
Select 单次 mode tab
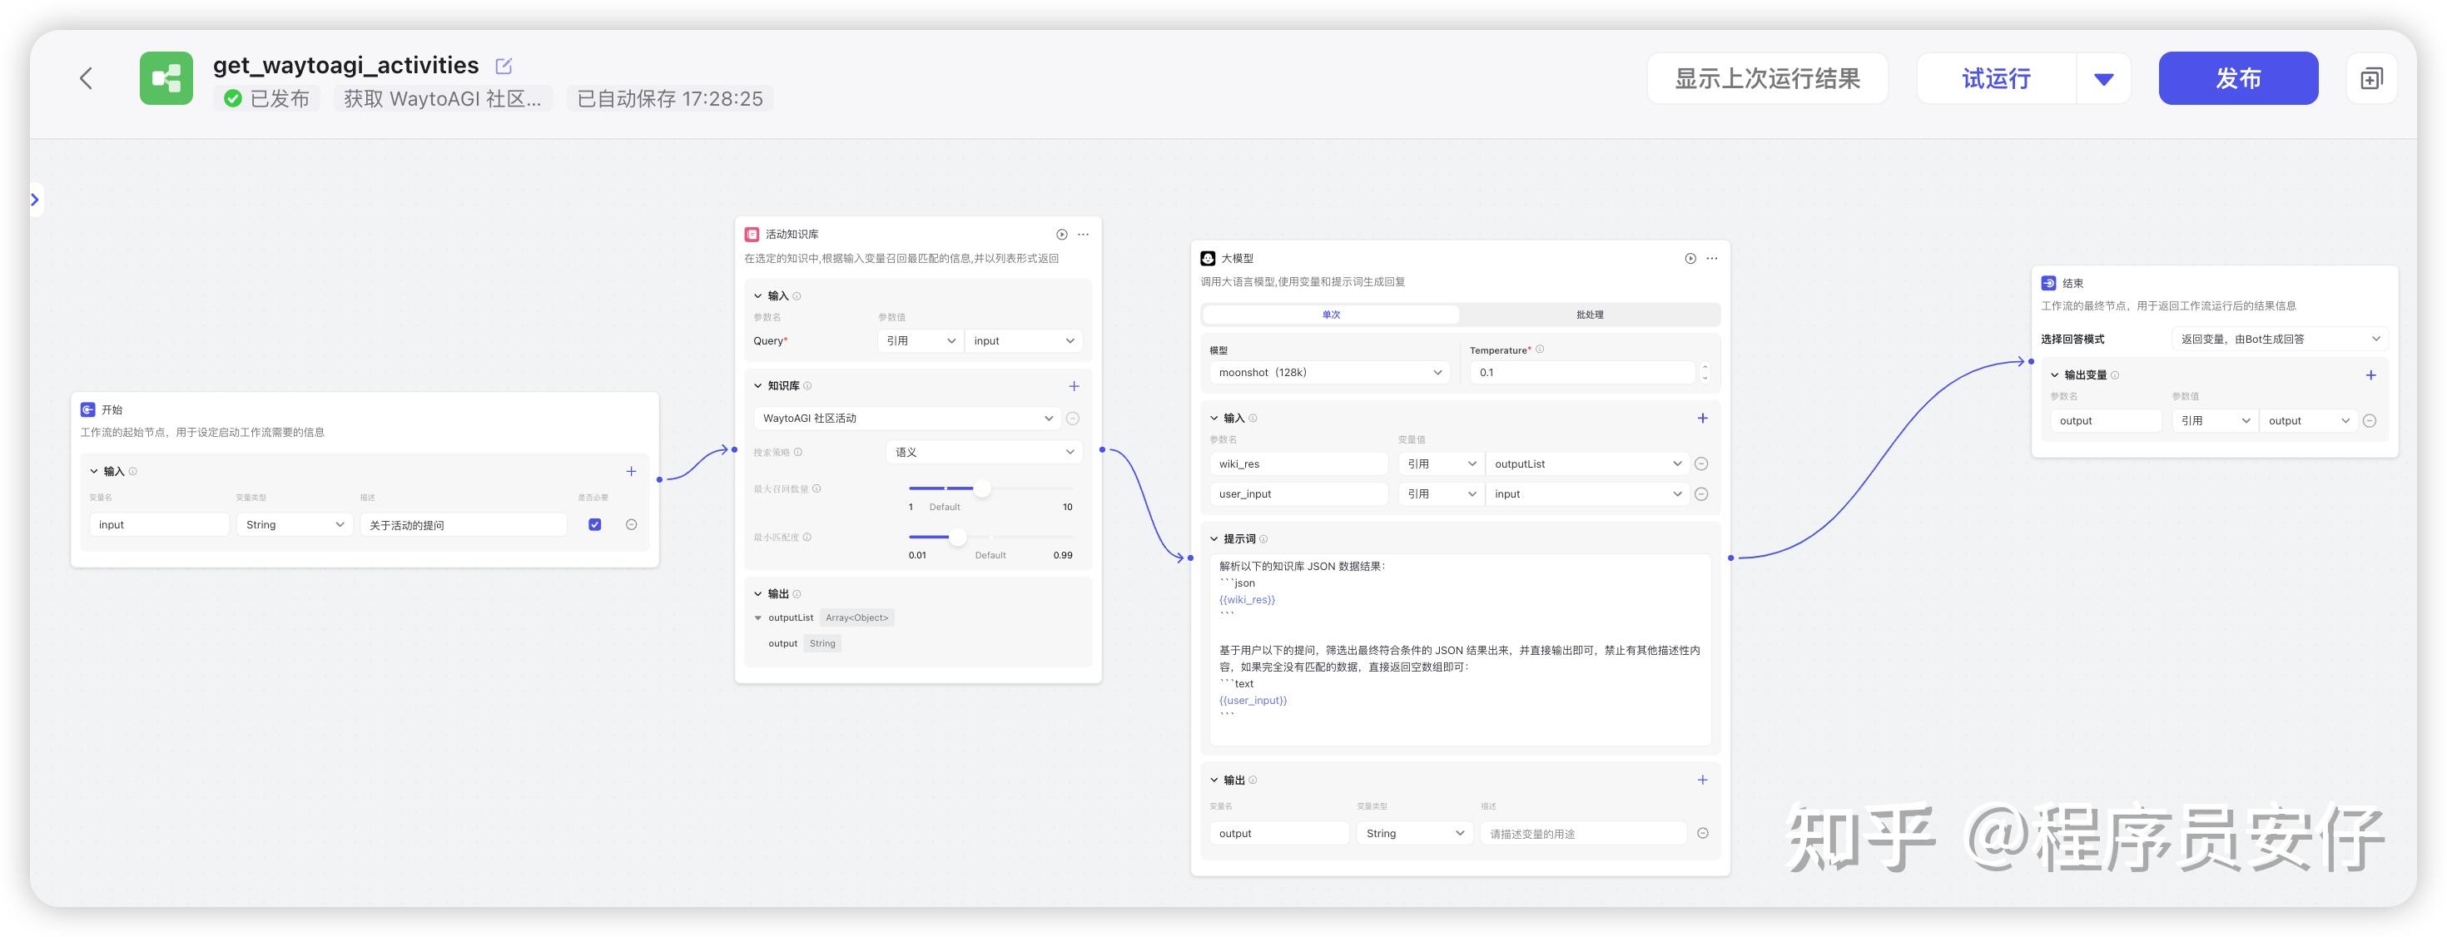point(1331,315)
